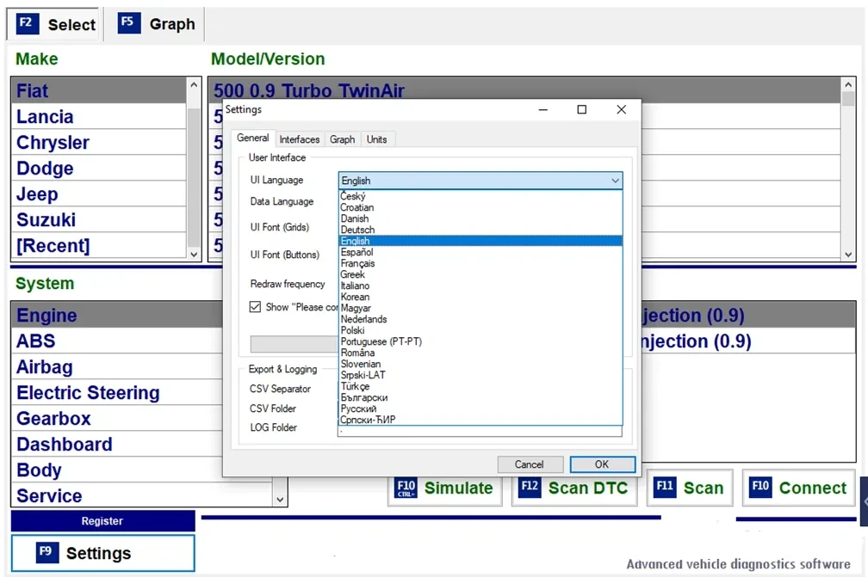868x577 pixels.
Task: Select Dashboard in the System list
Action: tap(117, 445)
